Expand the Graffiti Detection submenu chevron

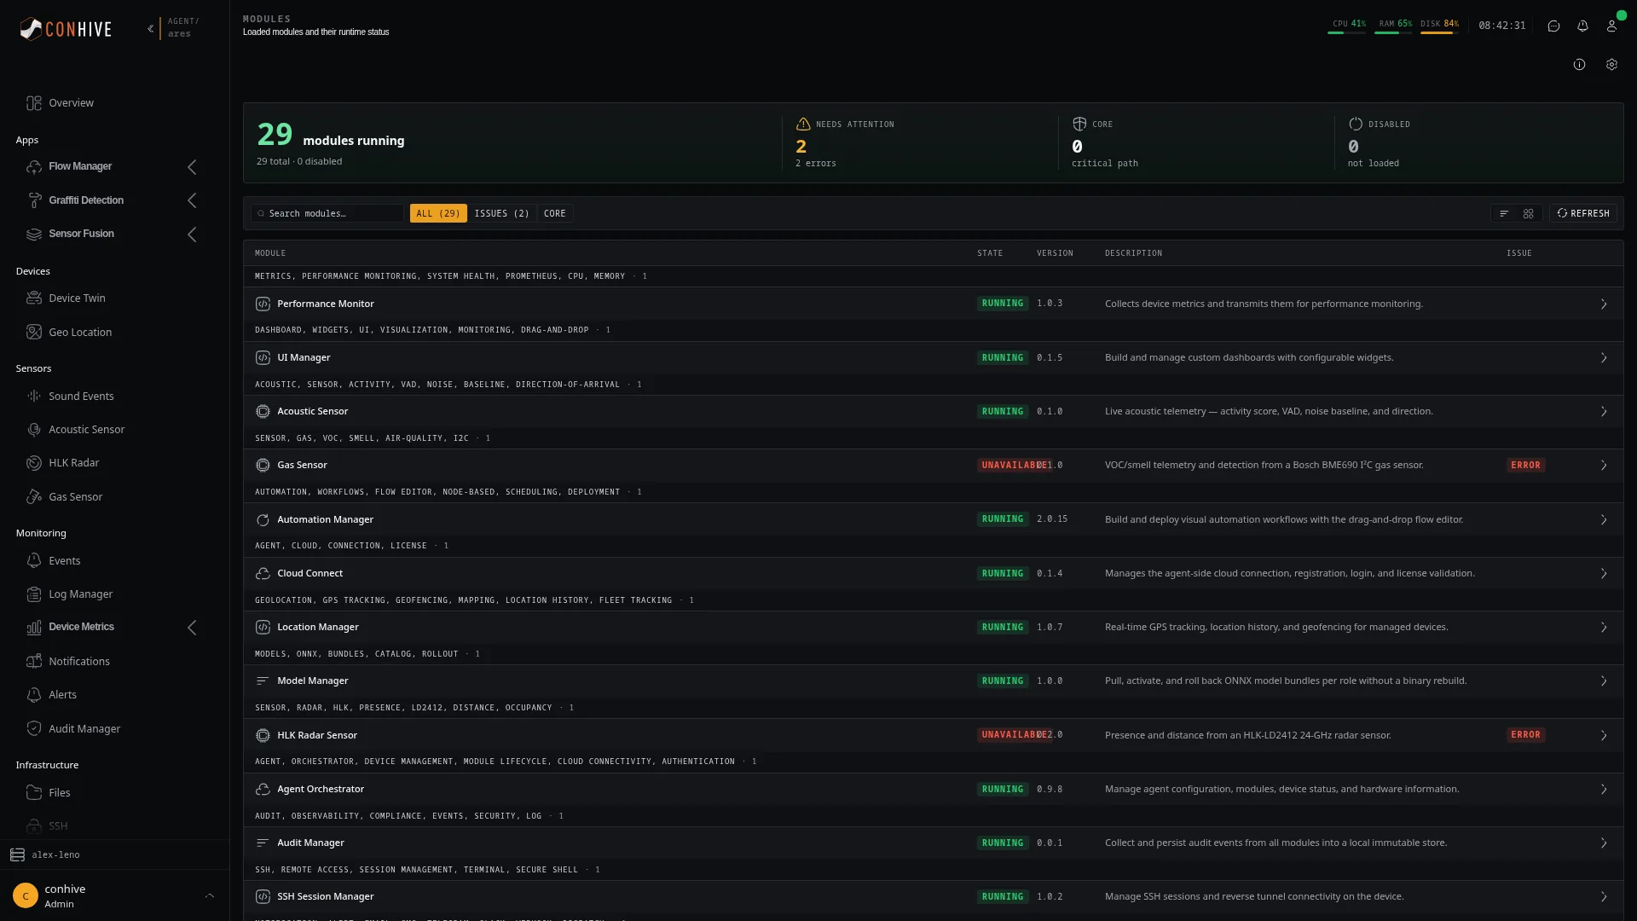tap(192, 201)
